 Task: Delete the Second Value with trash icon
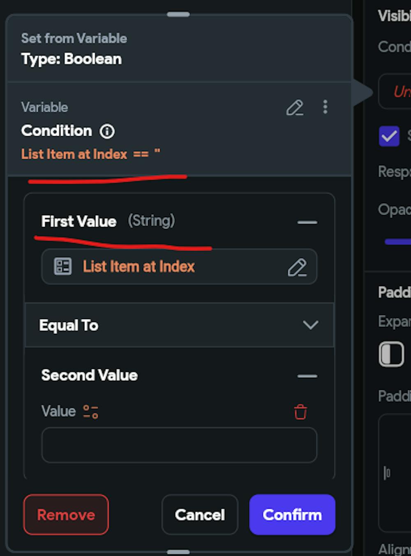[300, 412]
